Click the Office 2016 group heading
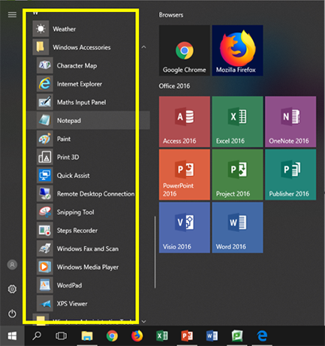The width and height of the screenshot is (325, 346). 174,86
